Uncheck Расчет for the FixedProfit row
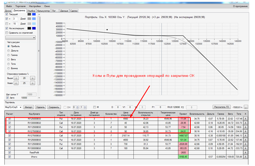 [10, 152]
